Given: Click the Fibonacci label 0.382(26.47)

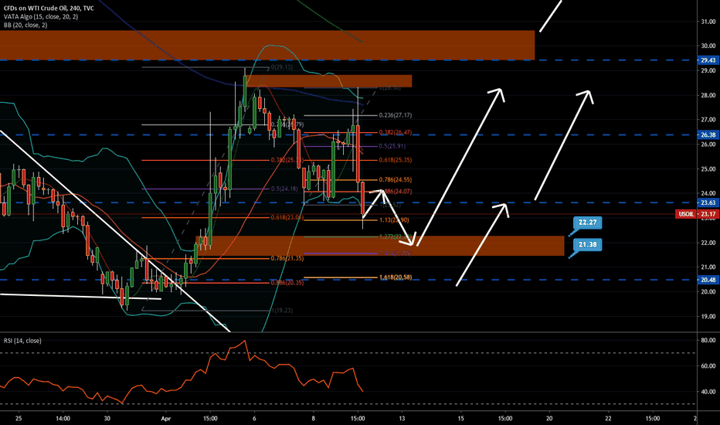Looking at the screenshot, I should (396, 132).
